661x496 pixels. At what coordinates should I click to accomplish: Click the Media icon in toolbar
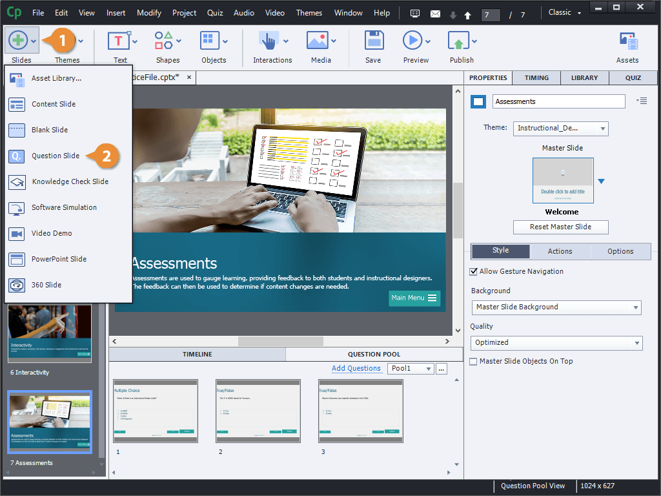click(x=317, y=41)
